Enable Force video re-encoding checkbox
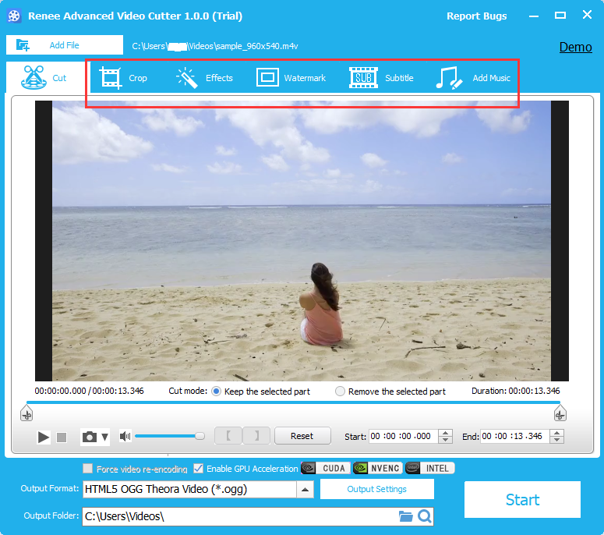 88,469
